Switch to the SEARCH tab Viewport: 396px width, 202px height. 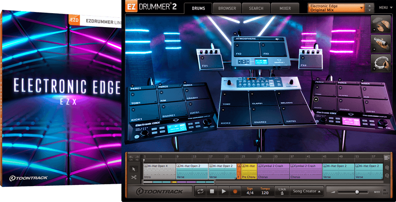pyautogui.click(x=256, y=9)
